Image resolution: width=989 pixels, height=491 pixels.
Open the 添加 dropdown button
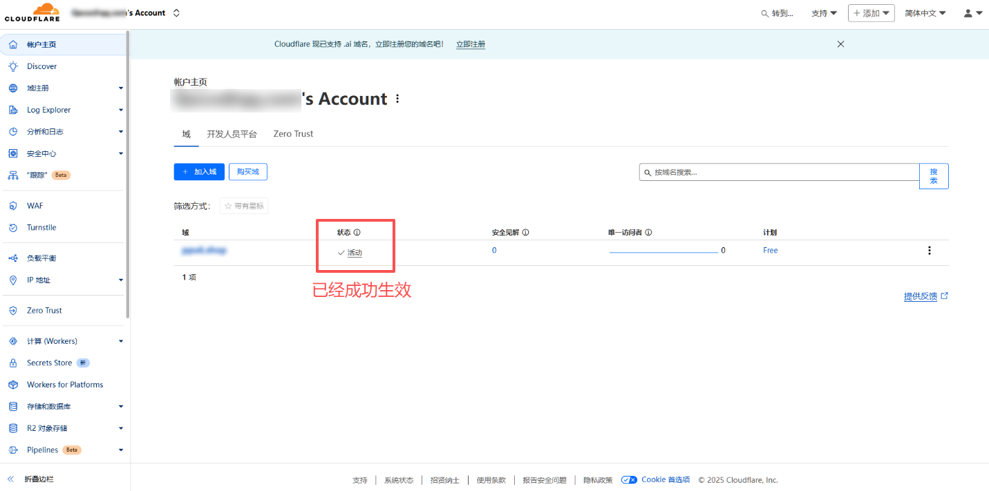pos(872,13)
